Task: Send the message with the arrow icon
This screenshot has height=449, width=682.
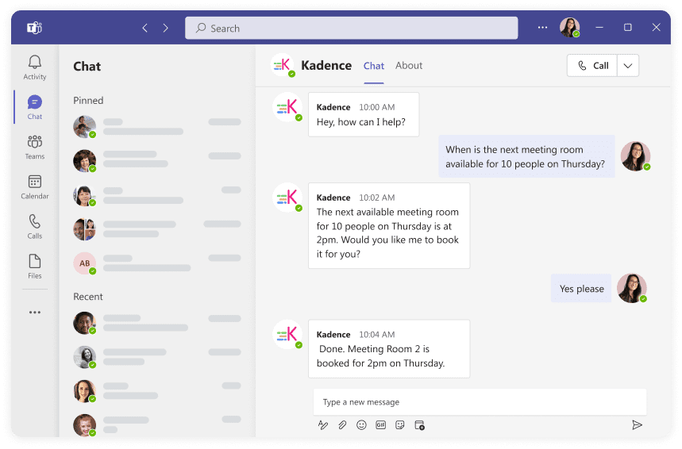Action: coord(637,424)
